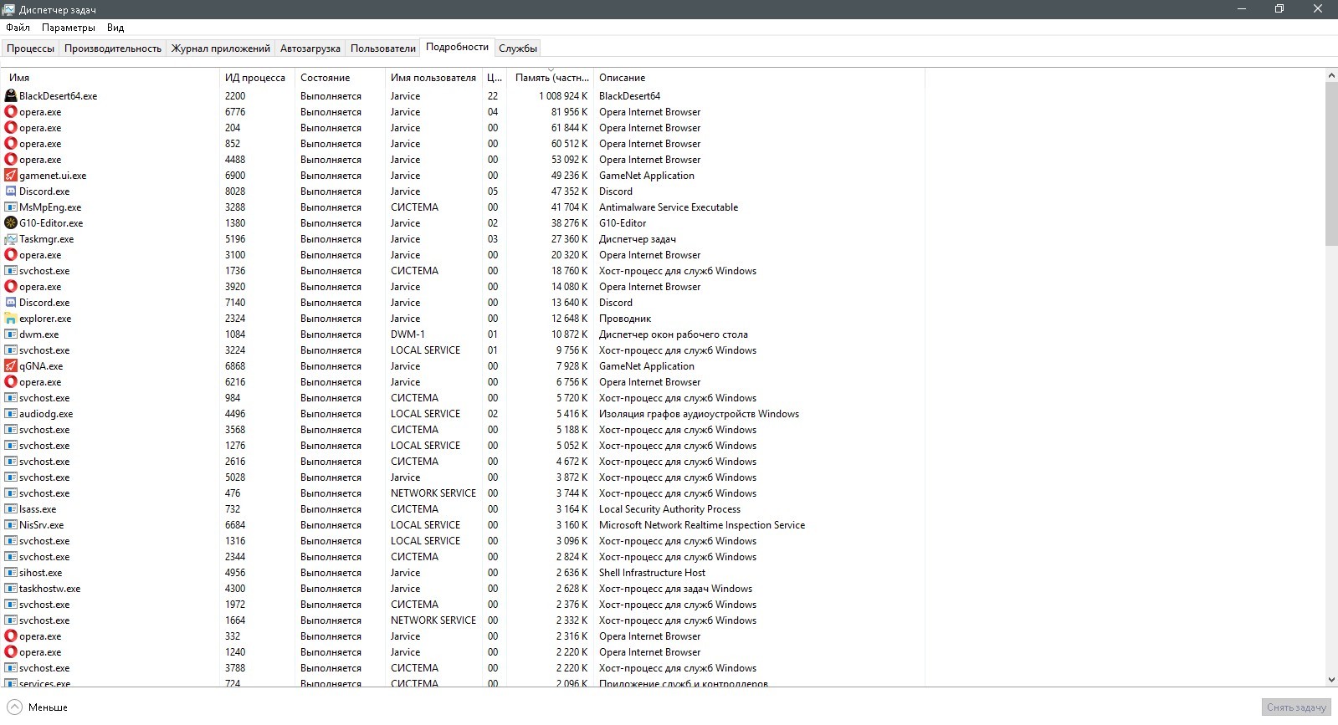Open the Файл menu
Screen dimensions: 1338x725
18,28
